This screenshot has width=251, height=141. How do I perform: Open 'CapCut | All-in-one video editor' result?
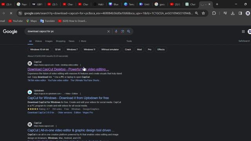point(71,130)
